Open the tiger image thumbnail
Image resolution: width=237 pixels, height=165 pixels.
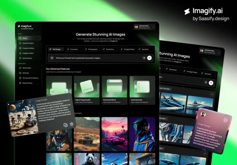tap(59, 140)
